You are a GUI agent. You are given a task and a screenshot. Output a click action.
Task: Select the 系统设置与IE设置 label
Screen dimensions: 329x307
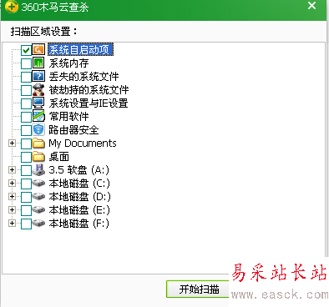click(x=89, y=103)
